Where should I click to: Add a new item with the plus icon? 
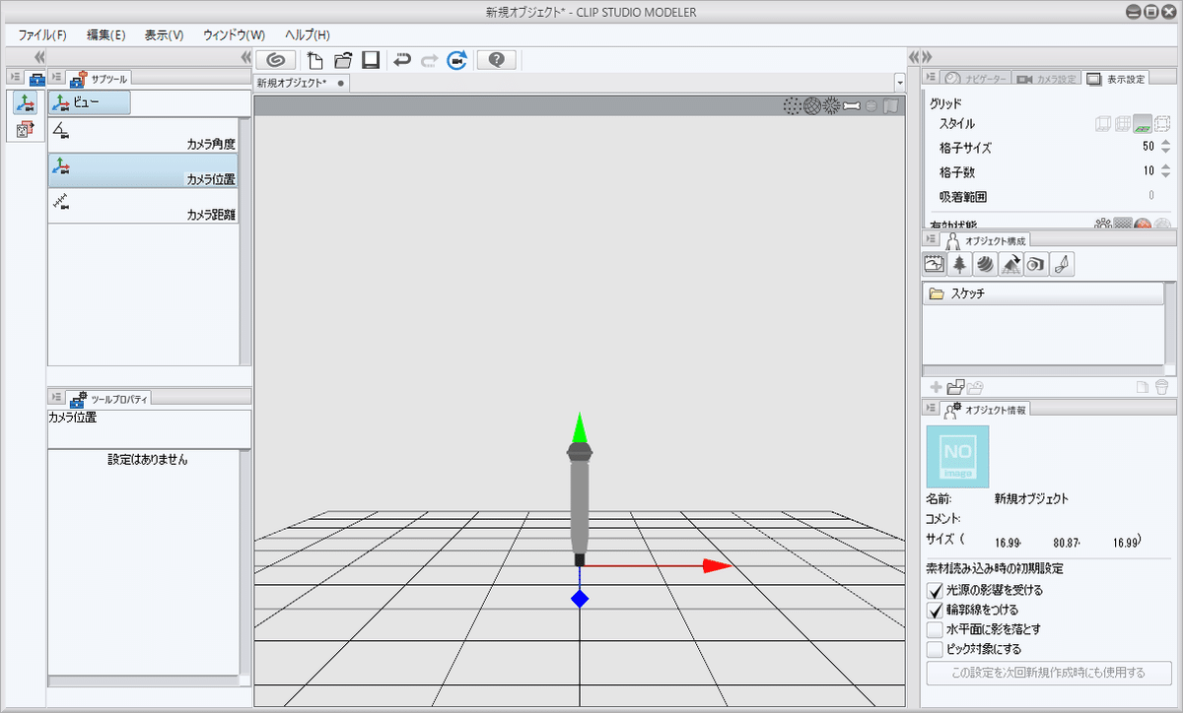(x=936, y=387)
